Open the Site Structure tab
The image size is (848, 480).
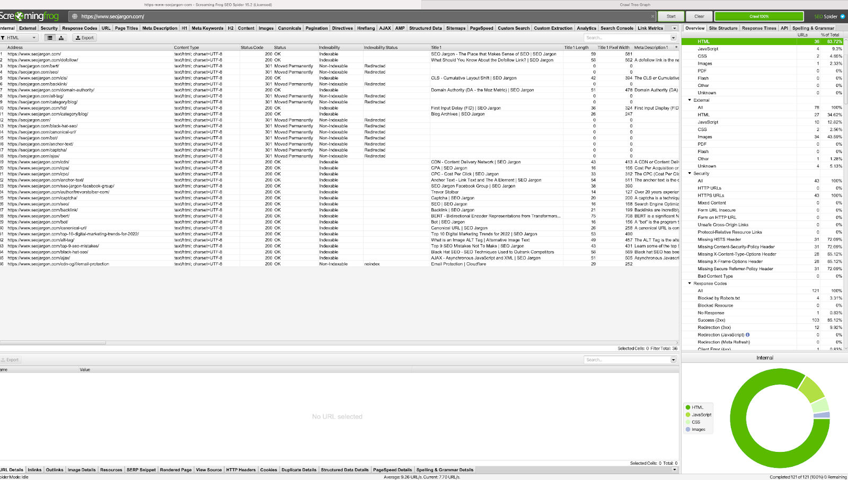(723, 28)
